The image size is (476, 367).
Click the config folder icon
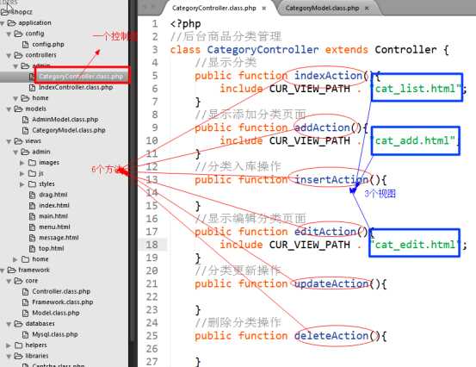(x=19, y=34)
